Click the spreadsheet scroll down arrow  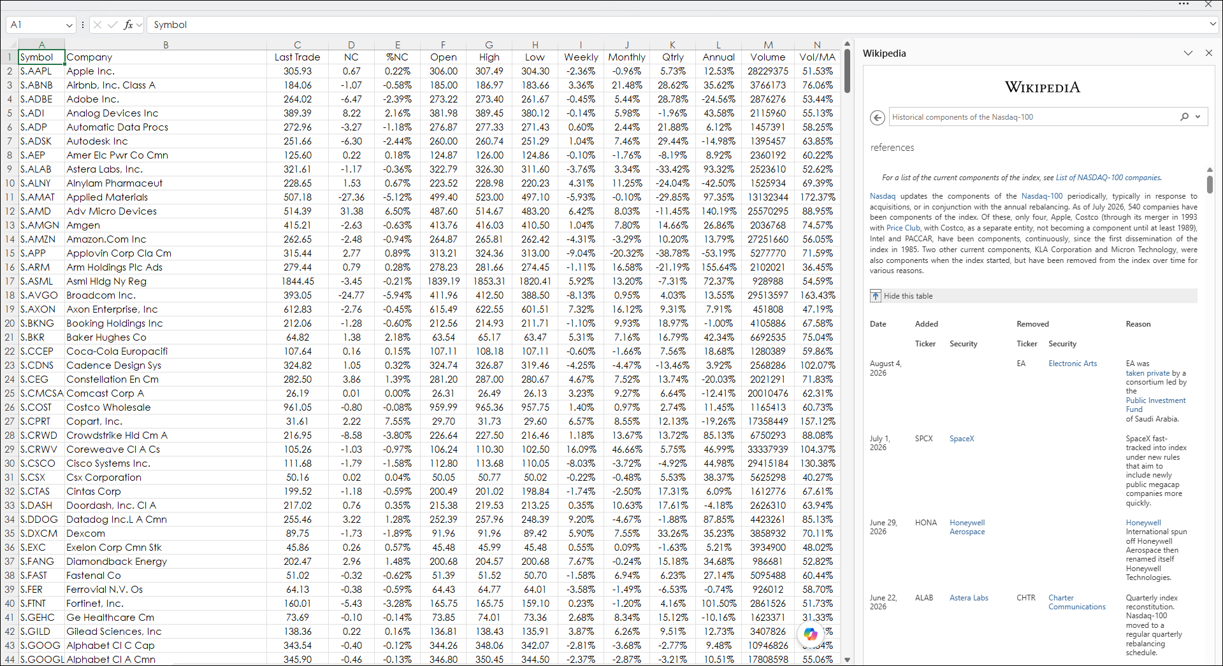(847, 660)
